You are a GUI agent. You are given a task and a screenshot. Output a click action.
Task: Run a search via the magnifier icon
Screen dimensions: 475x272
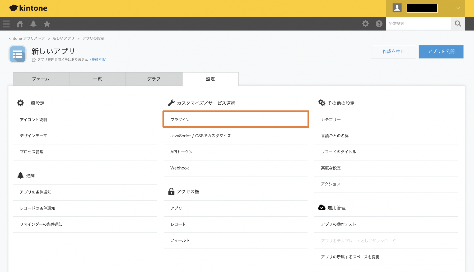click(458, 24)
